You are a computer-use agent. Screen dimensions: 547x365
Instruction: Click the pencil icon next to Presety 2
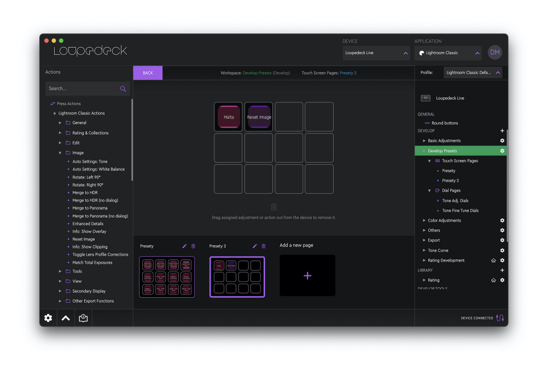(x=255, y=246)
